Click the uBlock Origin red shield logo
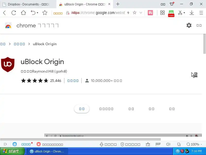The height and width of the screenshot is (155, 206). point(8,65)
